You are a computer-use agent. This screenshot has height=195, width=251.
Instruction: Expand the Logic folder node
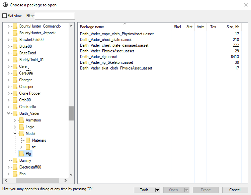coord(15,127)
